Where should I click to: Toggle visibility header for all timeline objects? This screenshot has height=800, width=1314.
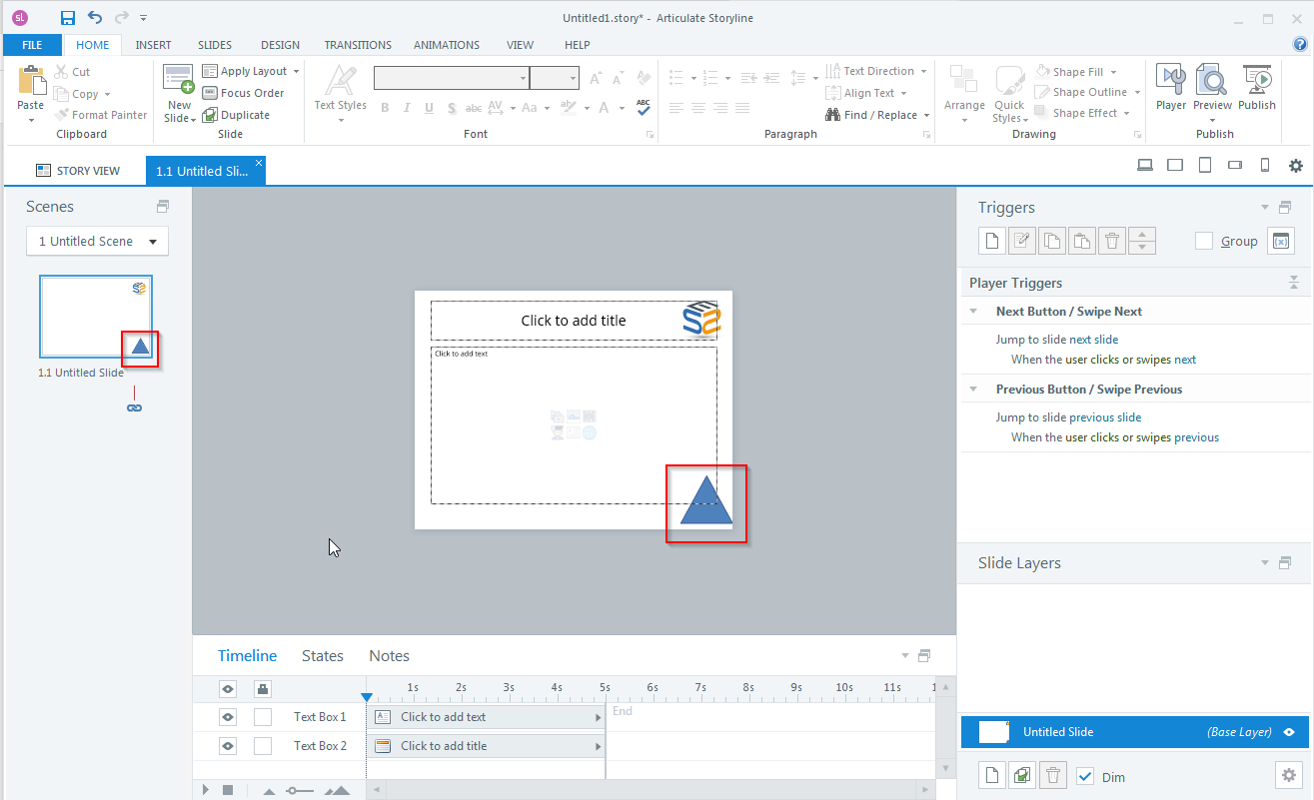[228, 688]
